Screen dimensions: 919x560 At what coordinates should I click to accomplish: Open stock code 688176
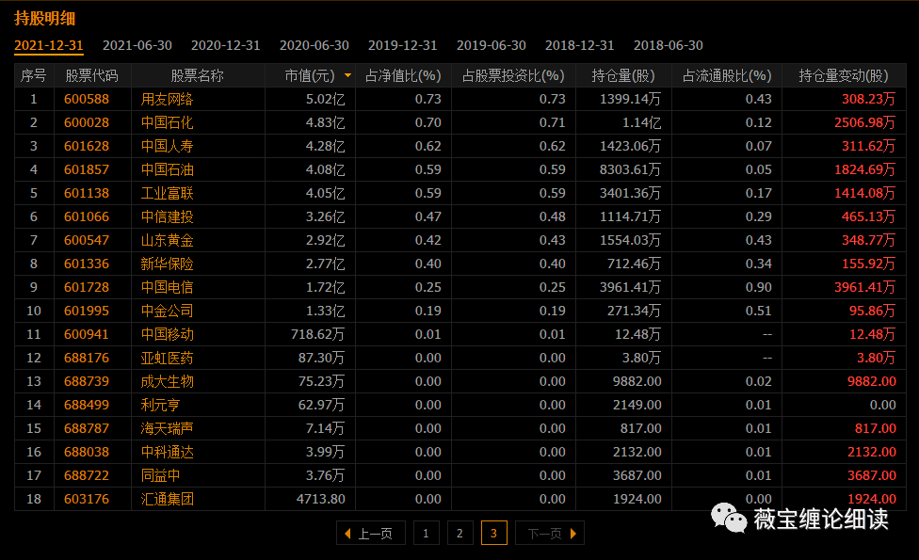point(87,358)
